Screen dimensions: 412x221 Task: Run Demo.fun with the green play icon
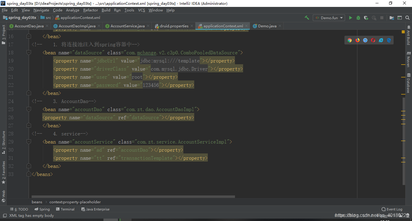[x=350, y=18]
